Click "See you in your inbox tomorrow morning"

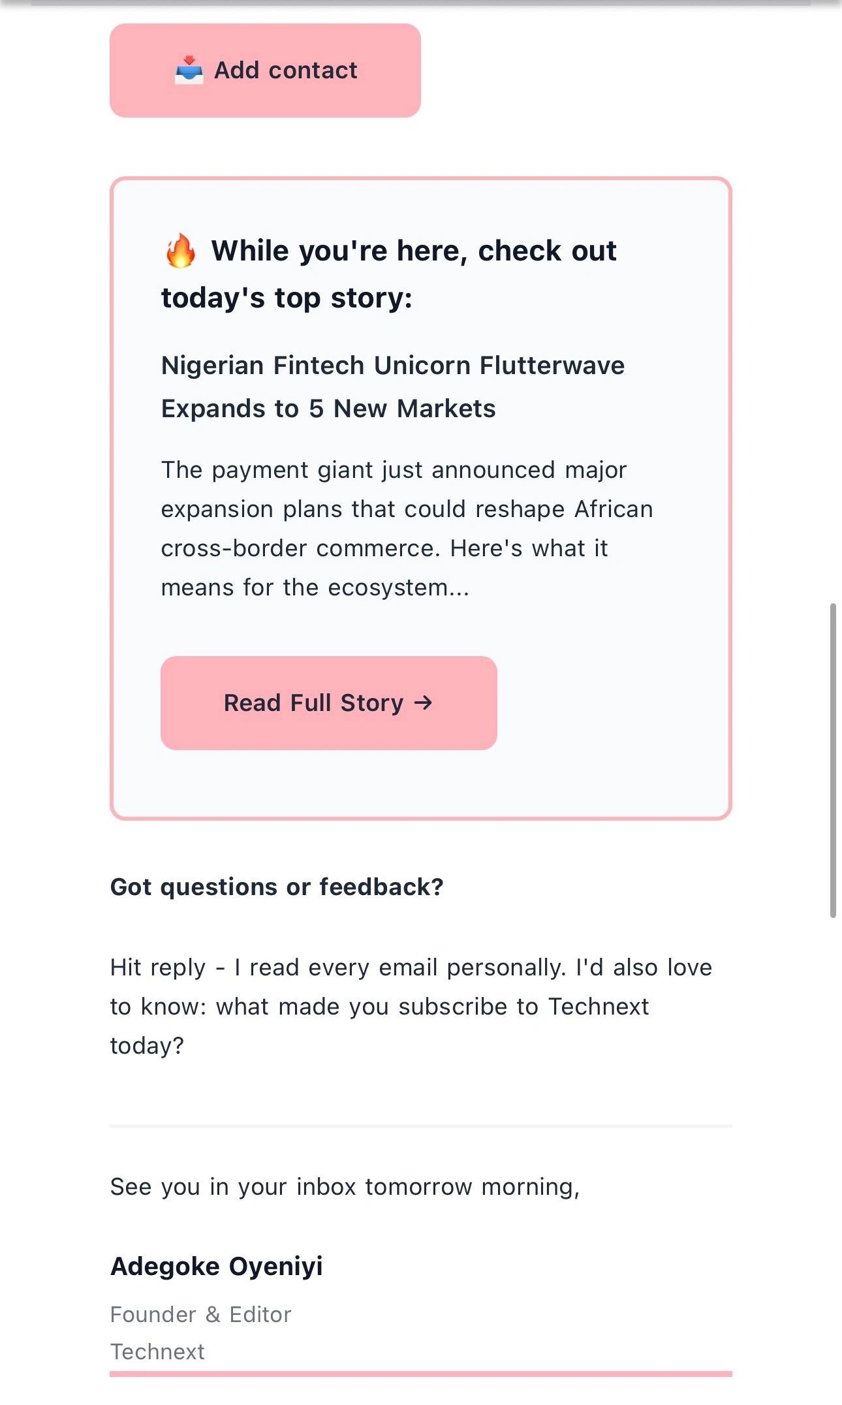click(x=345, y=1186)
